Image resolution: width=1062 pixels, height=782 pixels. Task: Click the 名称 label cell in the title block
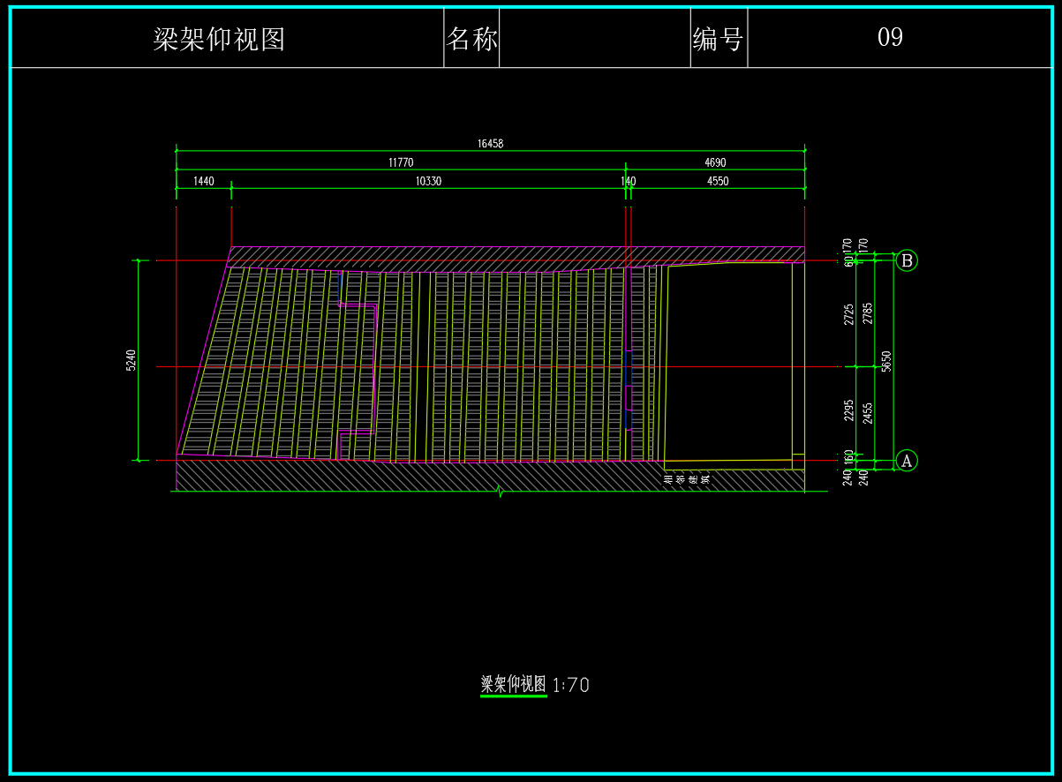pyautogui.click(x=471, y=39)
